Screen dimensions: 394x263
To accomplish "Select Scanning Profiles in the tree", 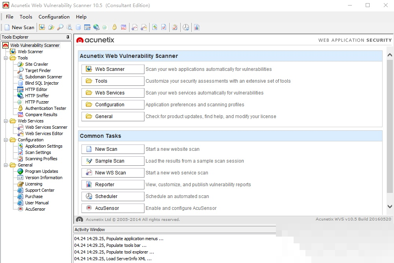I will pyautogui.click(x=41, y=159).
